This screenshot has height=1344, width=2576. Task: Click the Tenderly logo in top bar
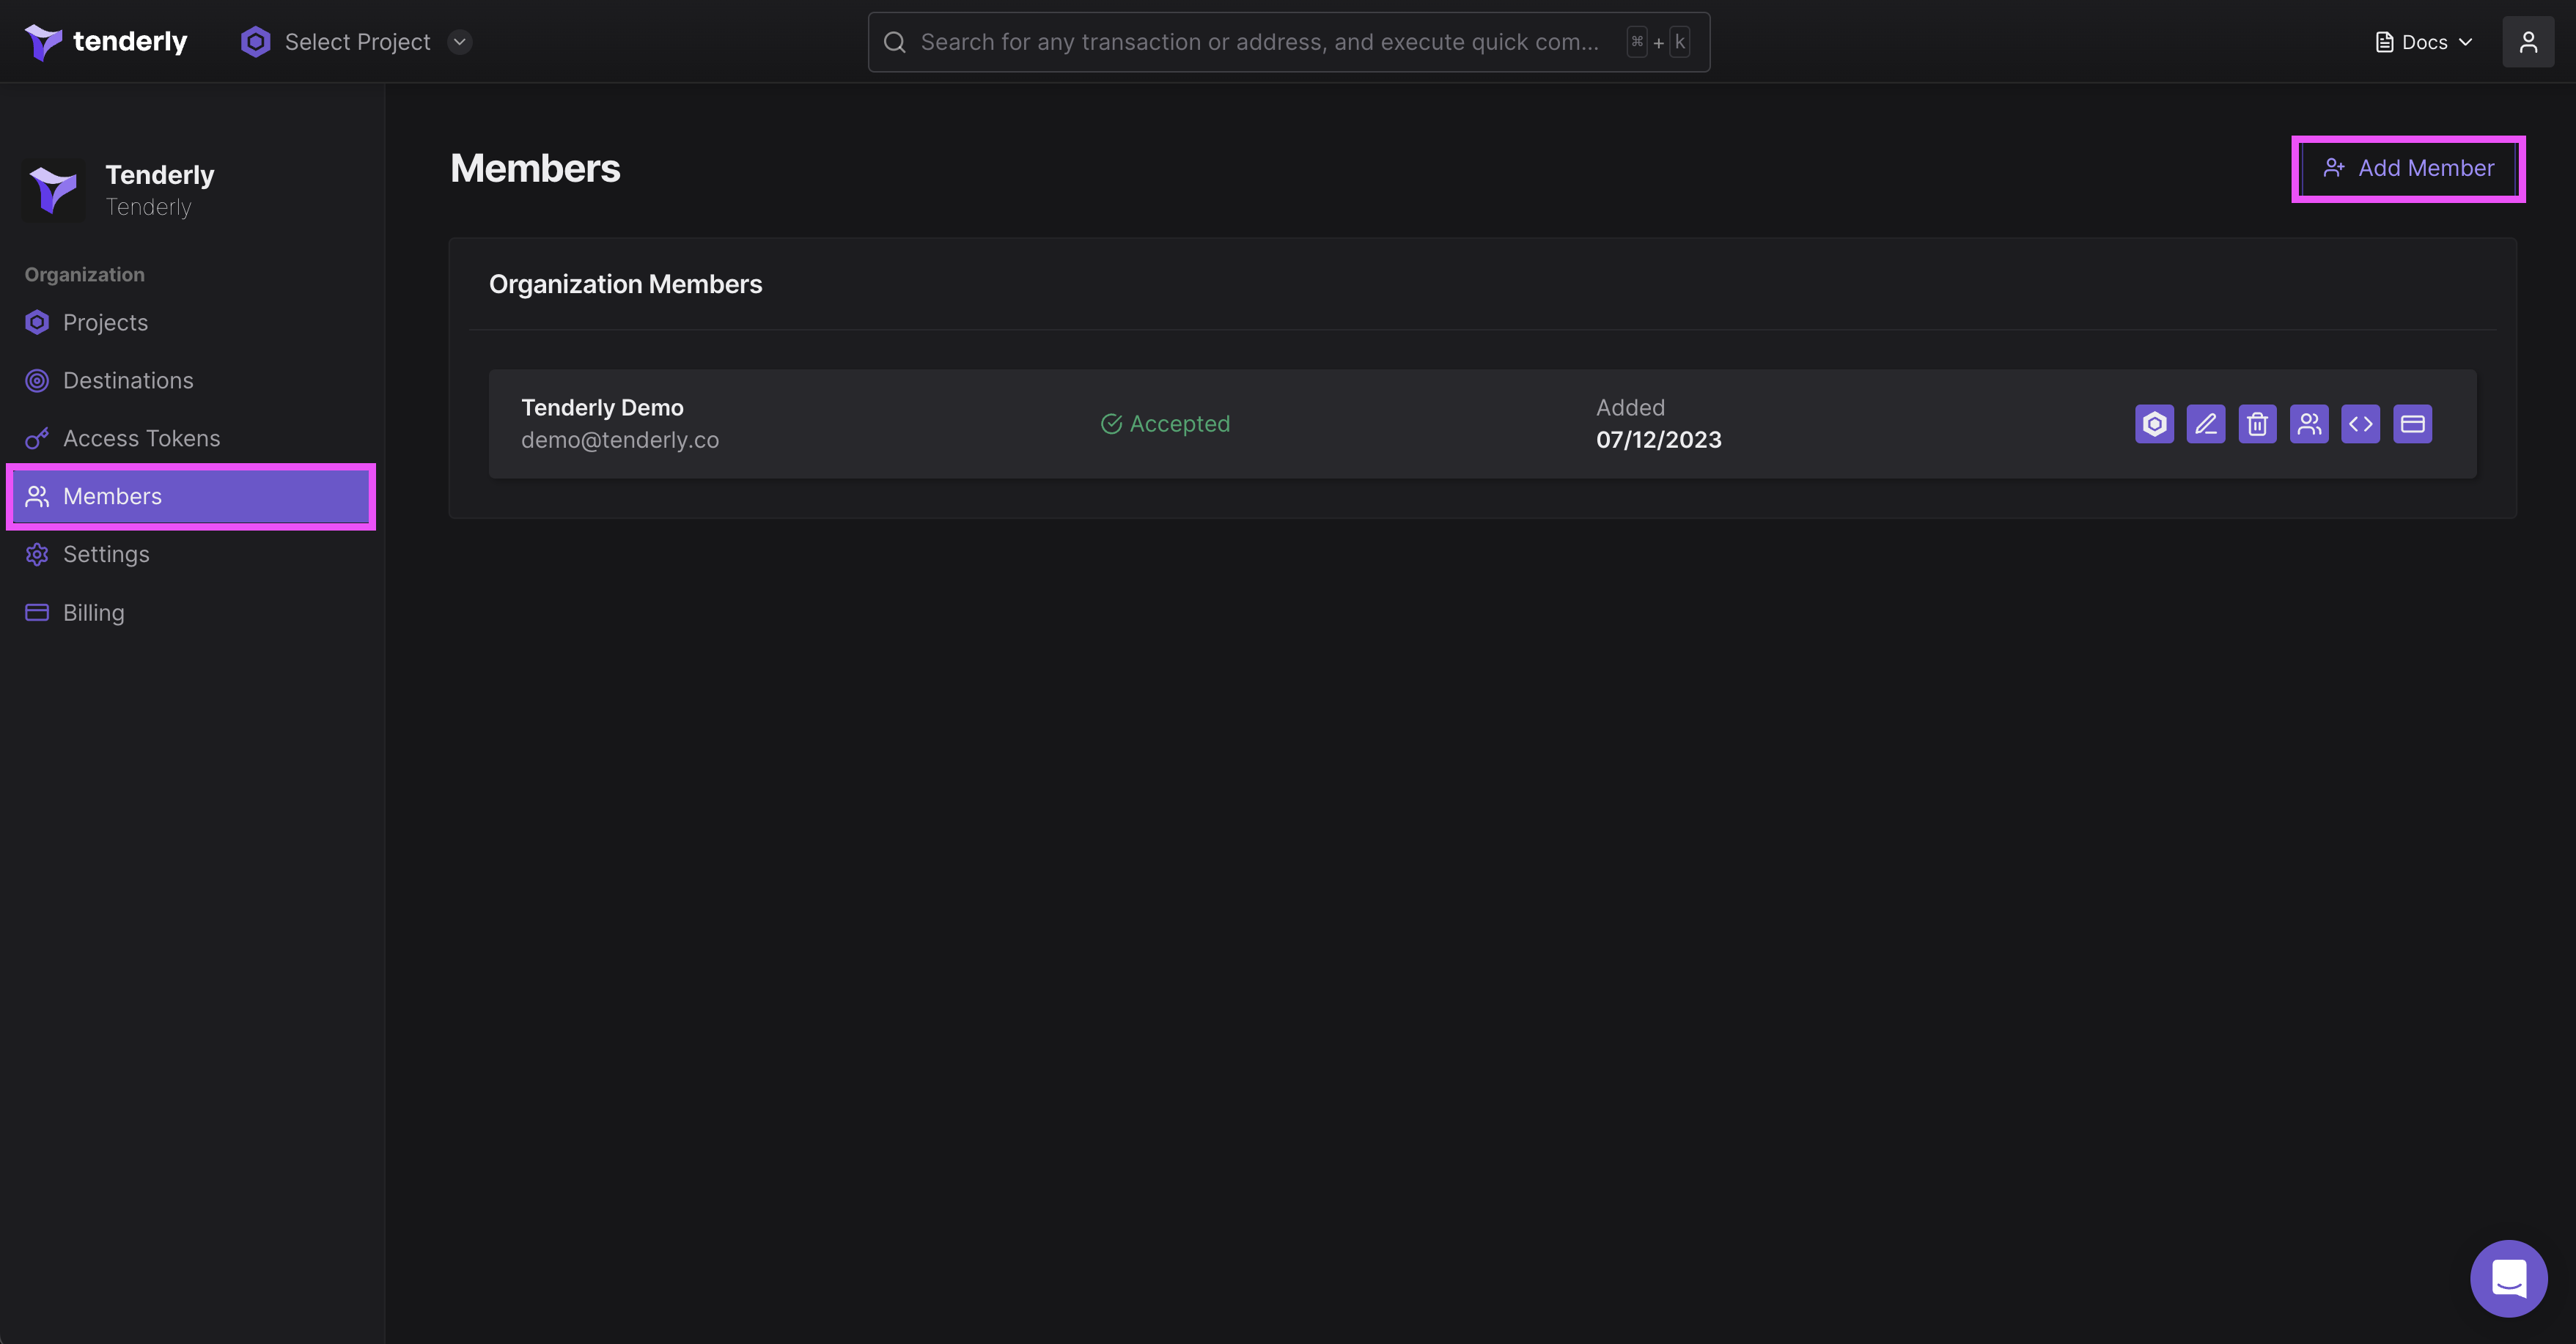[x=105, y=42]
